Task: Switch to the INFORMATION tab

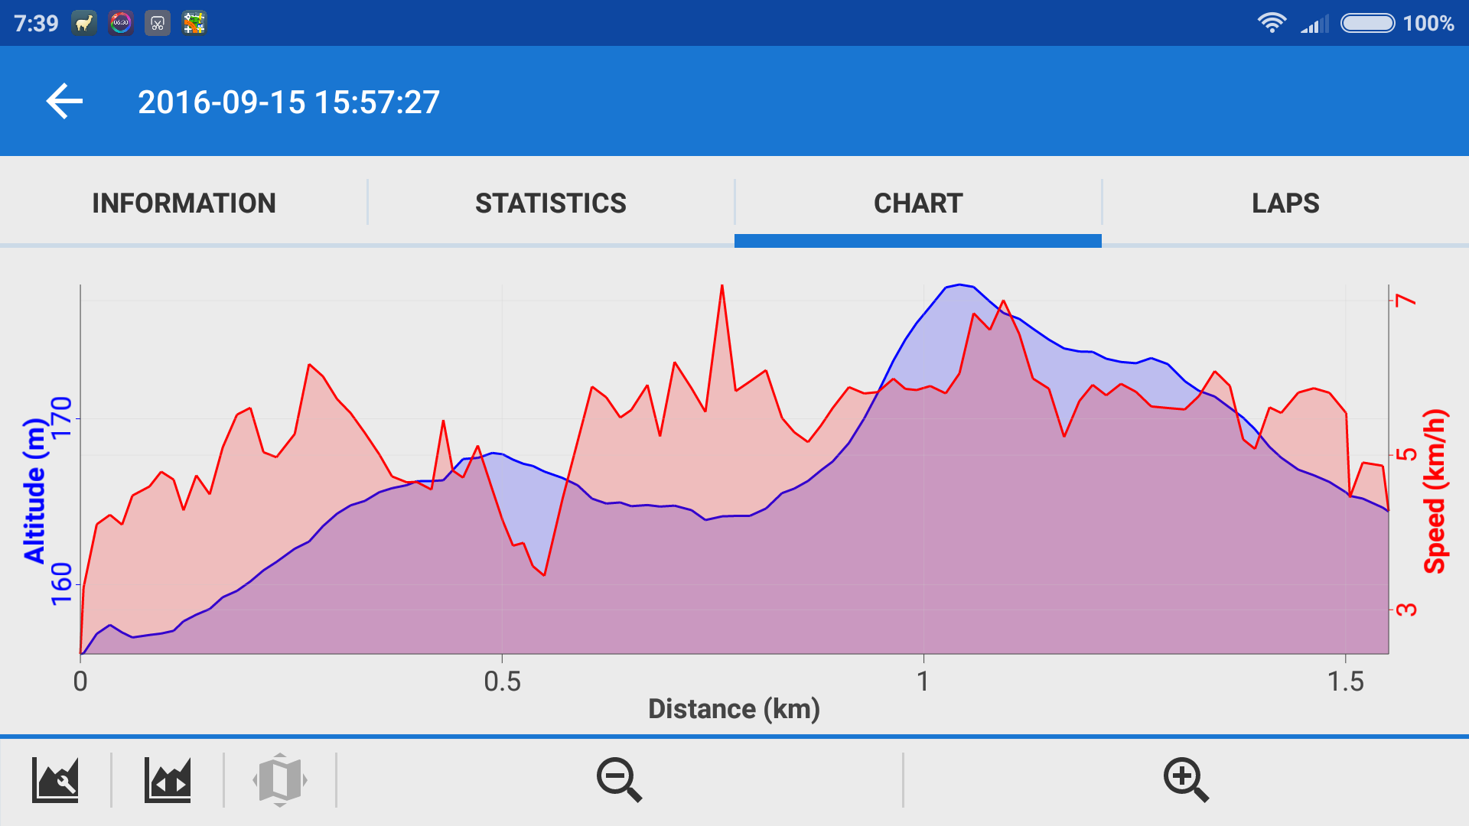Action: pyautogui.click(x=184, y=203)
